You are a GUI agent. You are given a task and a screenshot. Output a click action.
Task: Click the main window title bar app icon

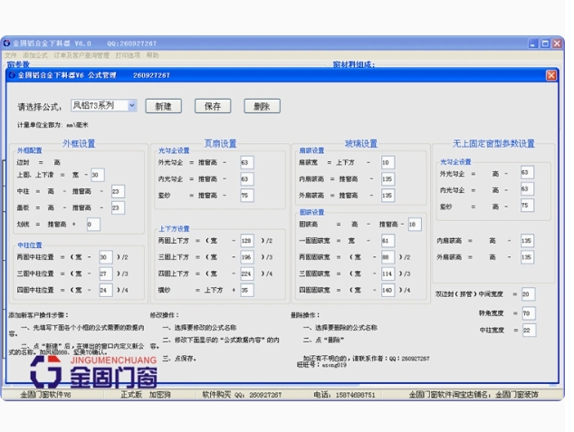tap(6, 43)
